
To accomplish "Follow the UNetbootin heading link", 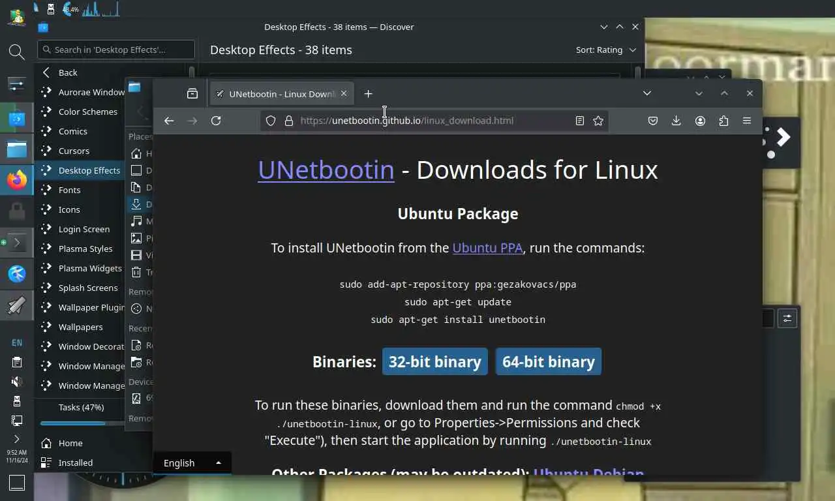I will (x=326, y=170).
